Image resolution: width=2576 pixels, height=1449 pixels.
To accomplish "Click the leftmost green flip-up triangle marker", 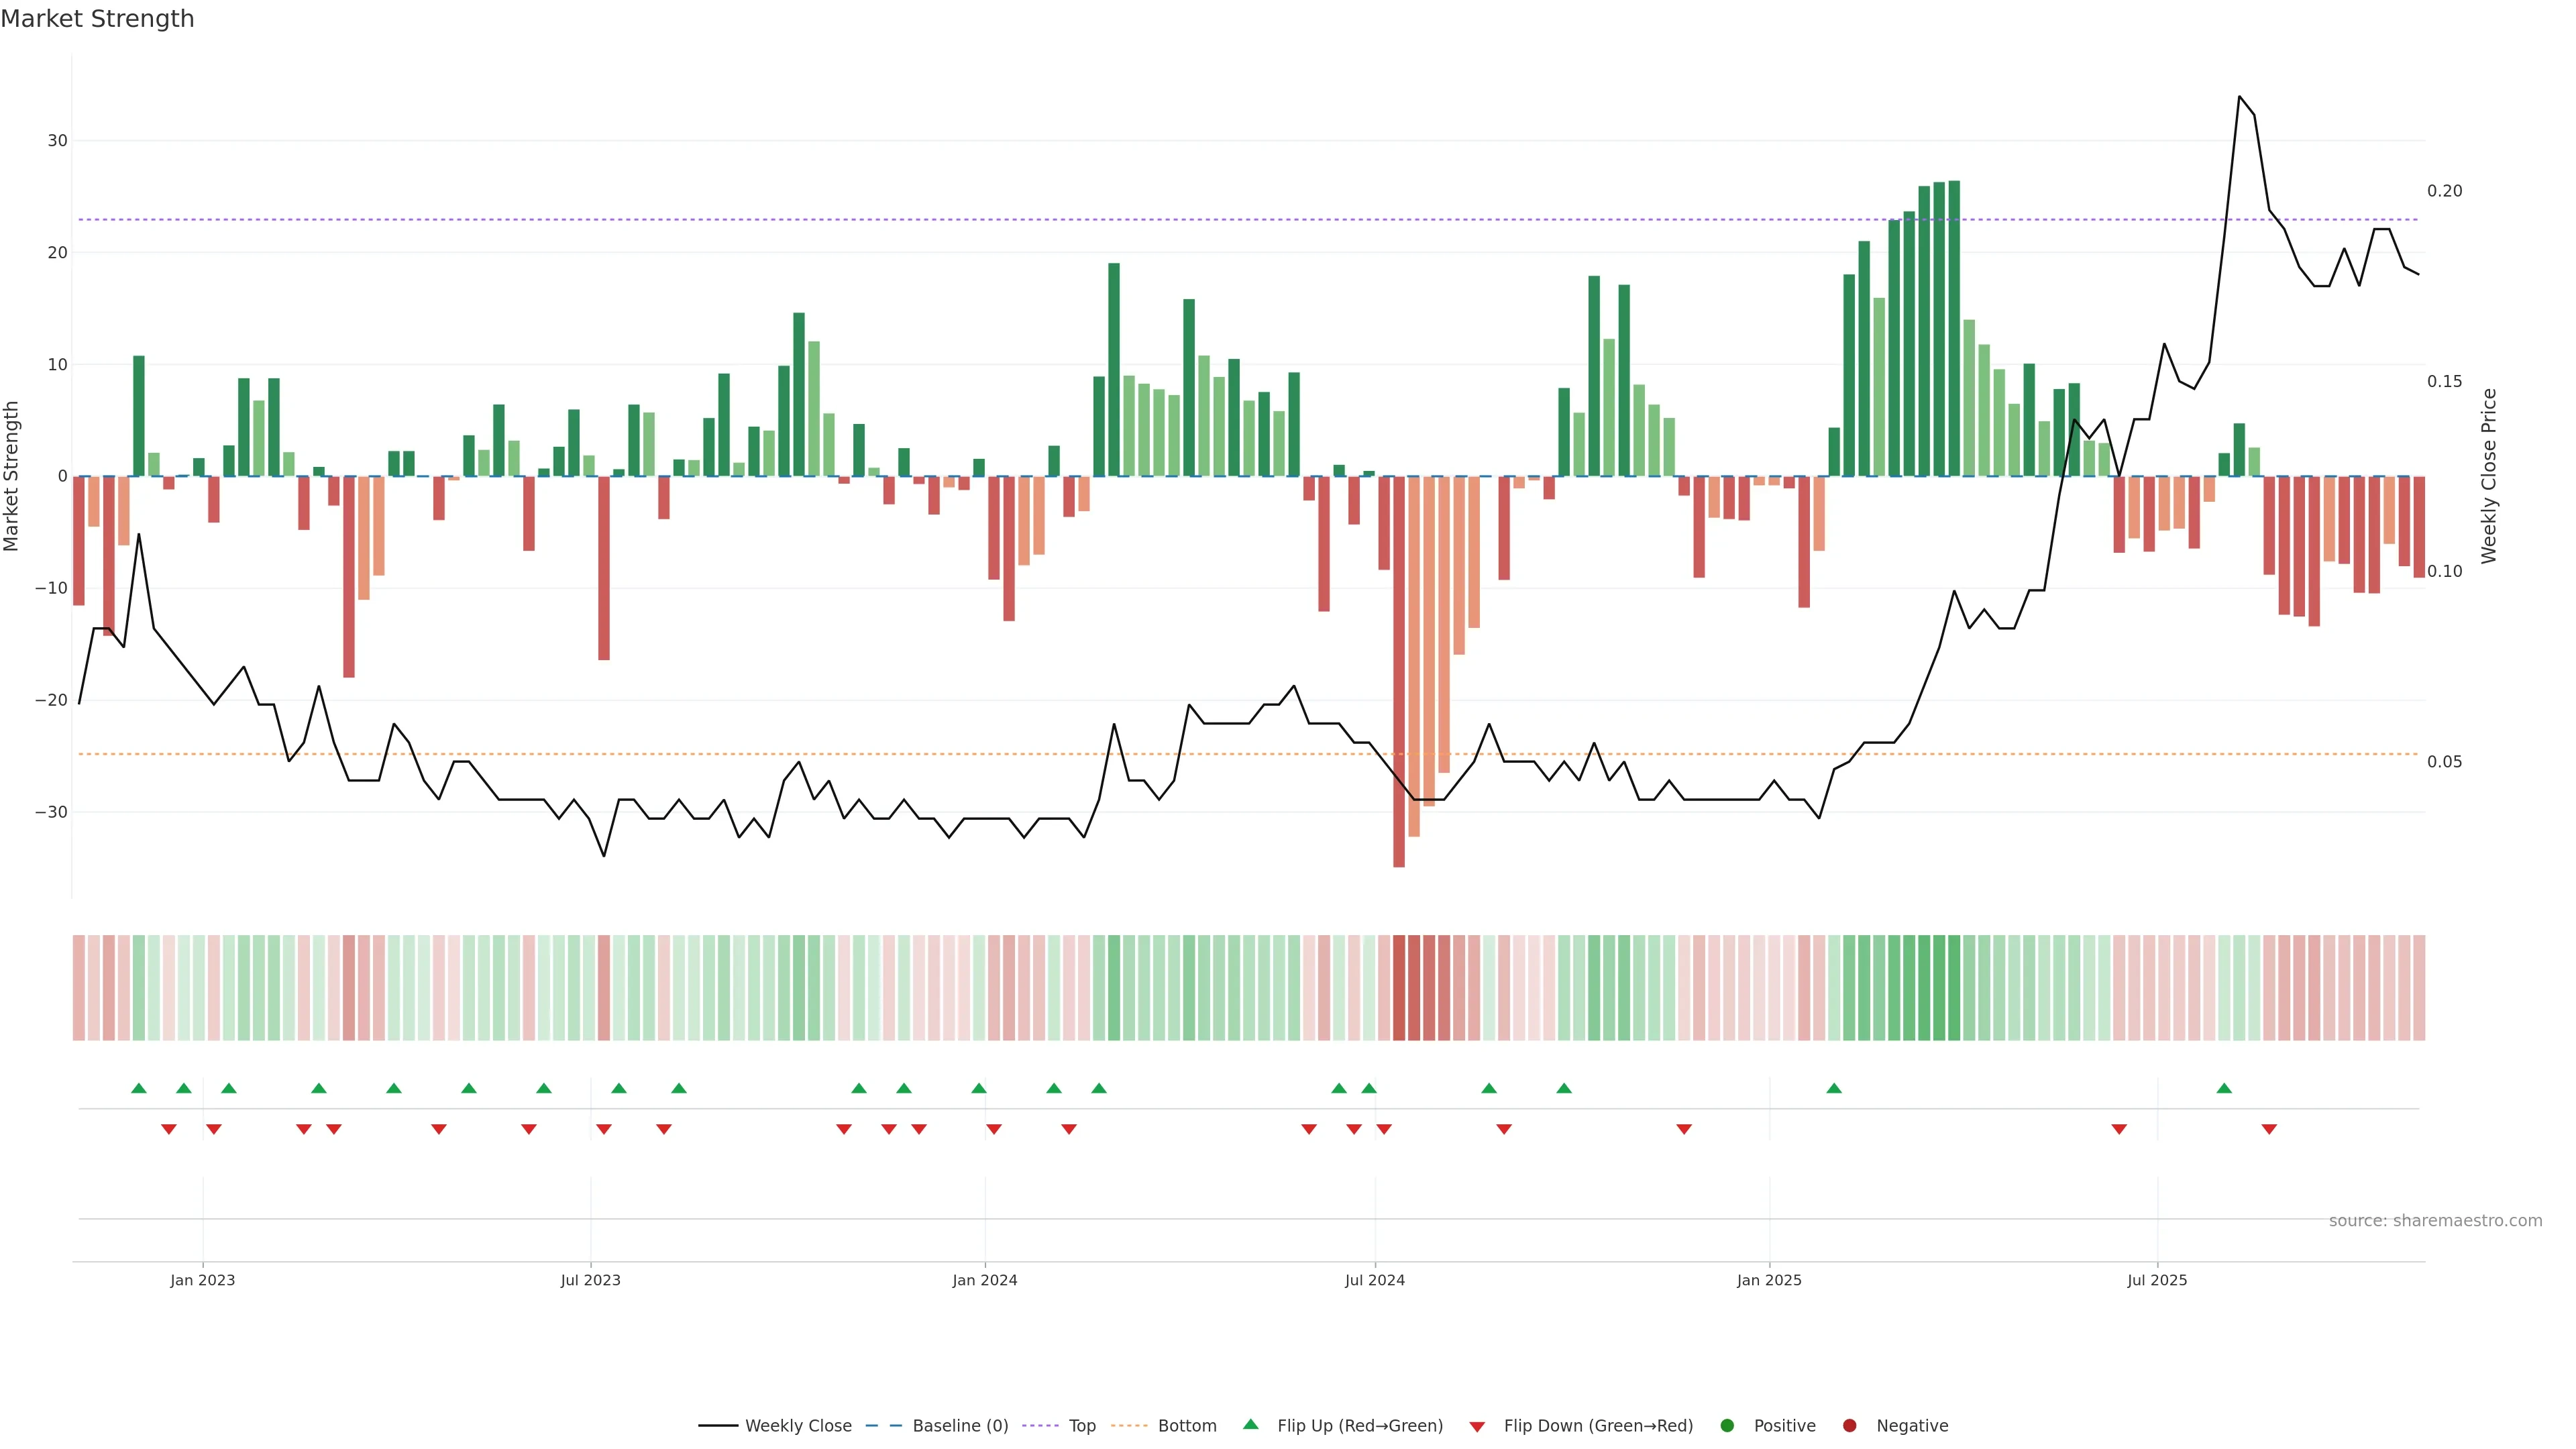I will [x=139, y=1088].
